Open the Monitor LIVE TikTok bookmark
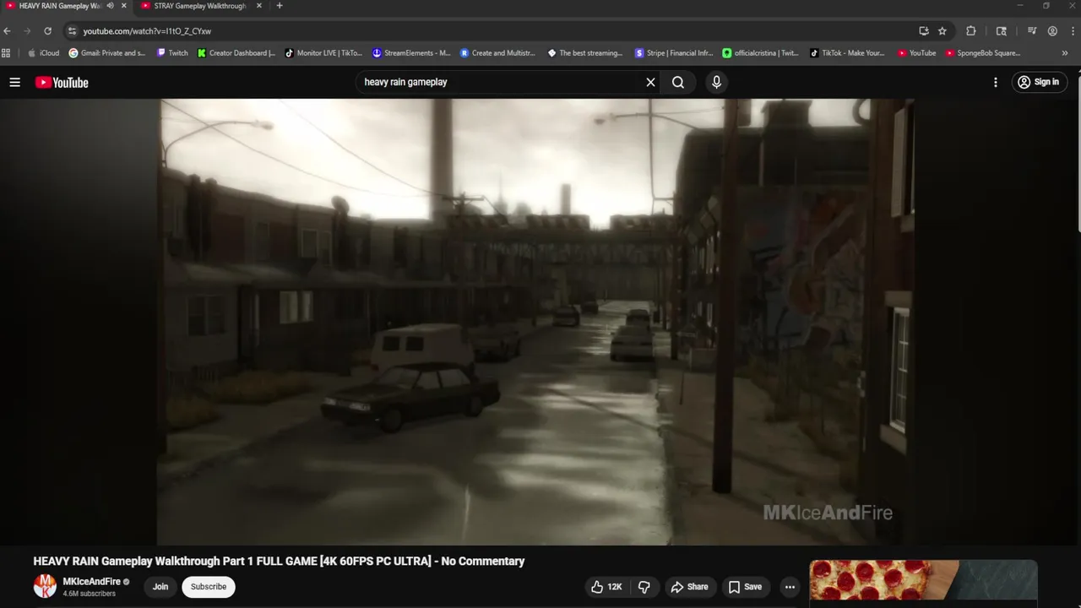The width and height of the screenshot is (1081, 608). click(323, 53)
